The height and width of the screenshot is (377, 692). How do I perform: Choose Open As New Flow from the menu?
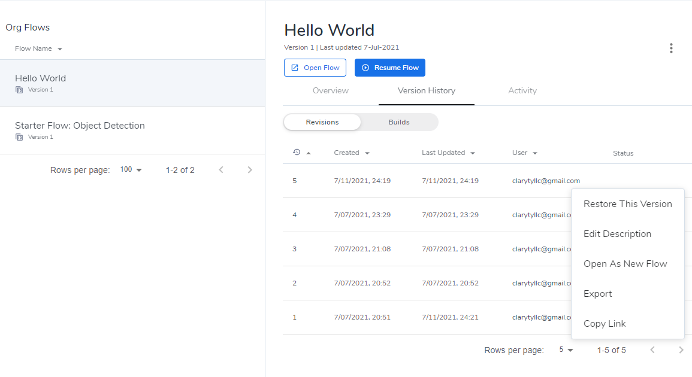625,263
